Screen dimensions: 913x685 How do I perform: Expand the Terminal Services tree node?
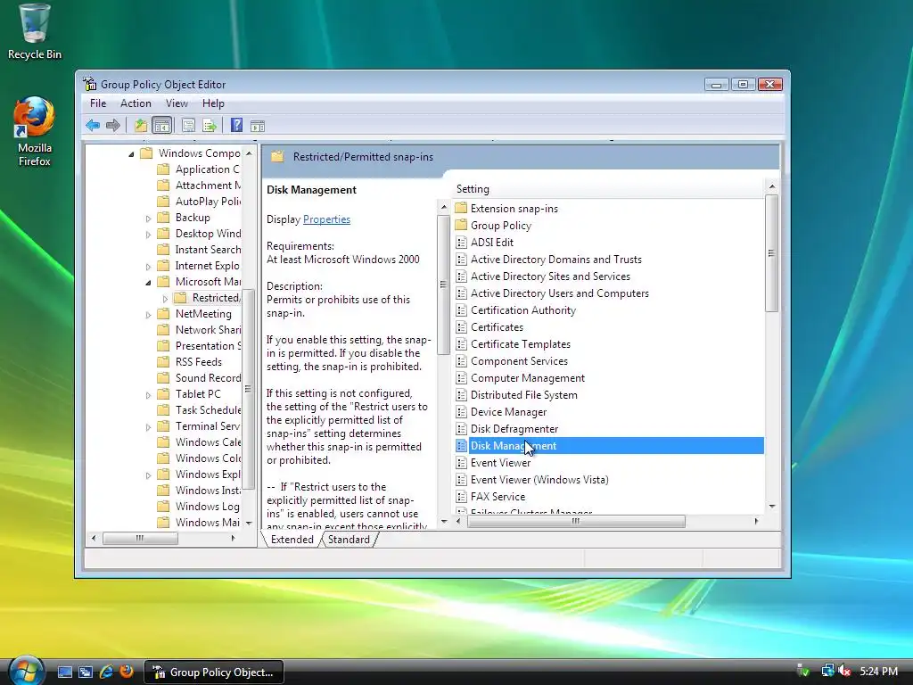(148, 427)
